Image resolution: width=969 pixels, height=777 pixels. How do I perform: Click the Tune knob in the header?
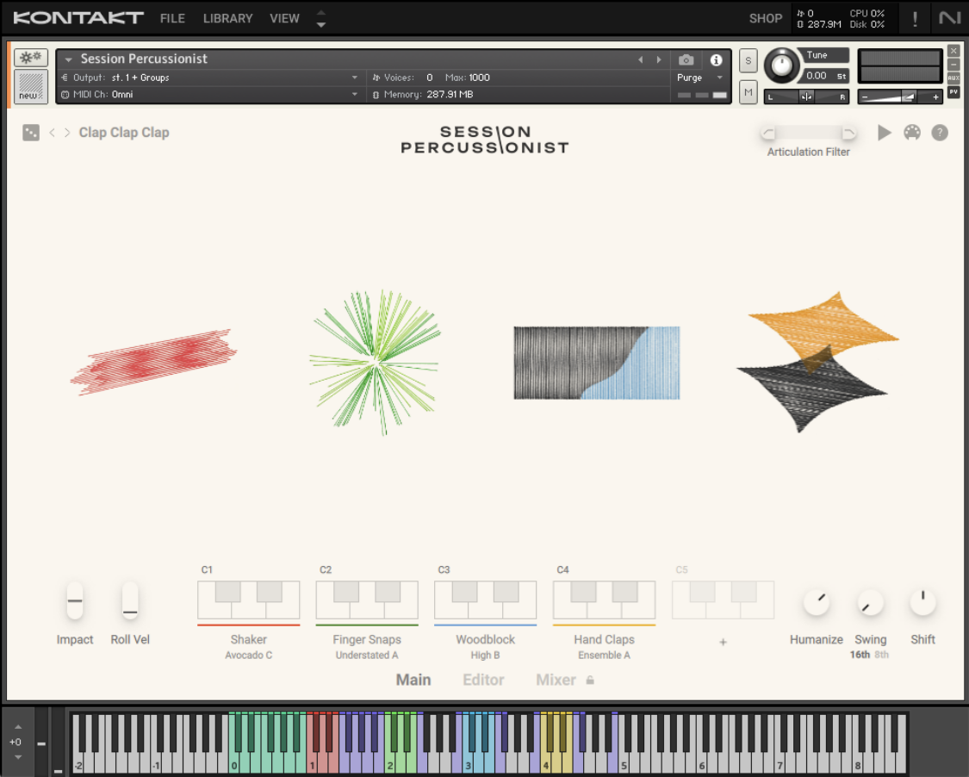782,65
